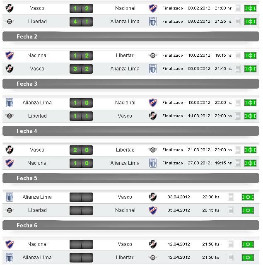Select the Fecha 4 round bar
This screenshot has height=265, width=263.
pyautogui.click(x=131, y=131)
